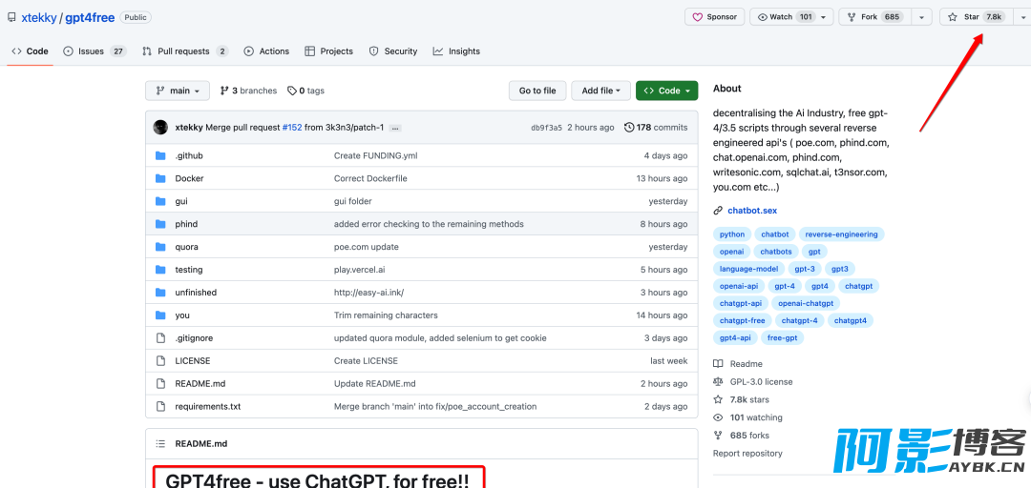Click the Docker folder icon
1031x488 pixels.
coord(160,178)
